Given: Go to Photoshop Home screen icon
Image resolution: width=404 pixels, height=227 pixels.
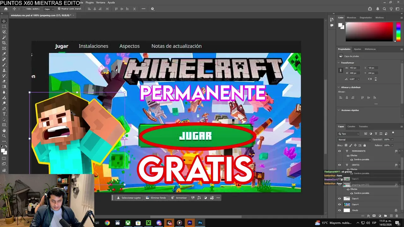Looking at the screenshot, I should tap(6, 9).
